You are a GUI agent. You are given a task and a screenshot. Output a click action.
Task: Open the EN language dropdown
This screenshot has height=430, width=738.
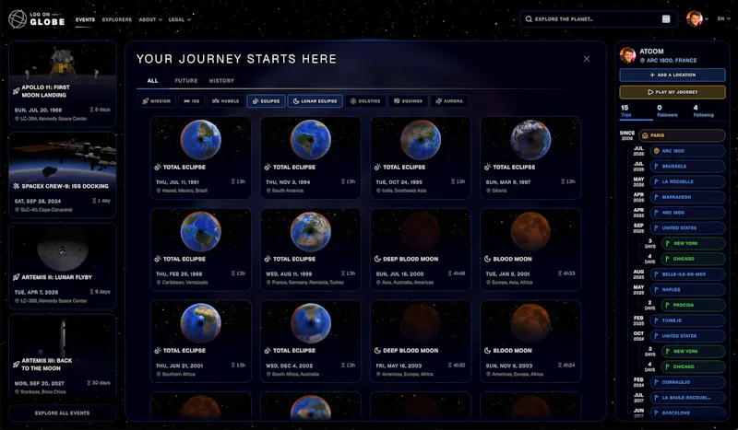tap(723, 18)
